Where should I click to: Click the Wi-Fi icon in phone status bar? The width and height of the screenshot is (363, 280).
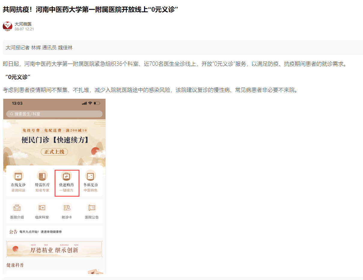click(90, 103)
